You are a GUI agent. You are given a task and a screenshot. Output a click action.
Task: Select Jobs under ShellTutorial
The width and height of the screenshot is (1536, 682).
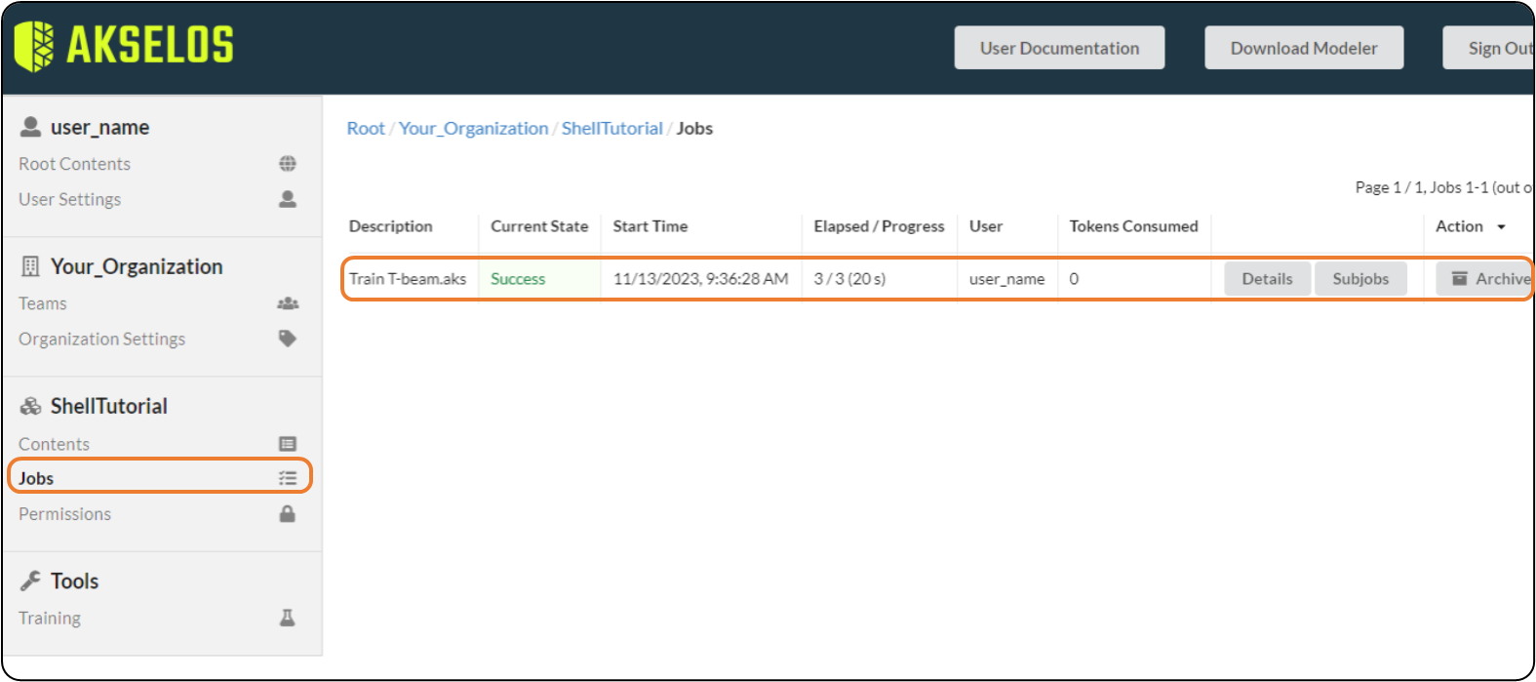coord(36,478)
